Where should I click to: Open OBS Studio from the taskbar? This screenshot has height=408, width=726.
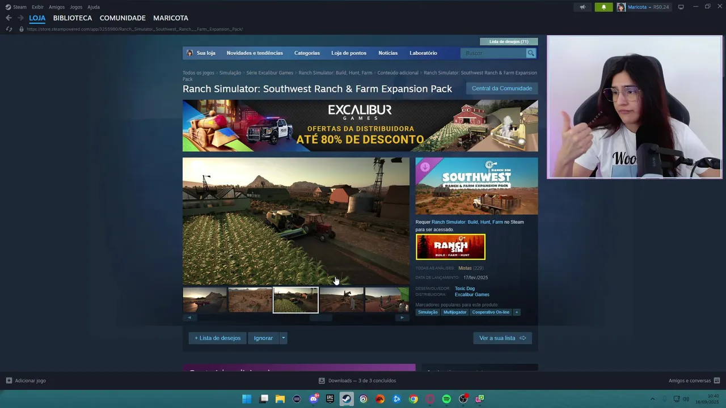tap(463, 399)
